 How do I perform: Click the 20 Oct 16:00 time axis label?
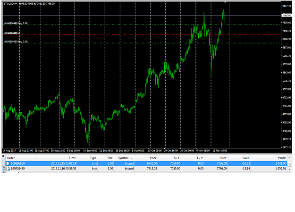[171, 151]
